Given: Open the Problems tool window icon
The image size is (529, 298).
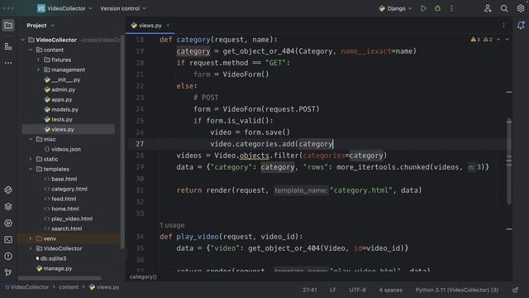Looking at the screenshot, I should 8,256.
